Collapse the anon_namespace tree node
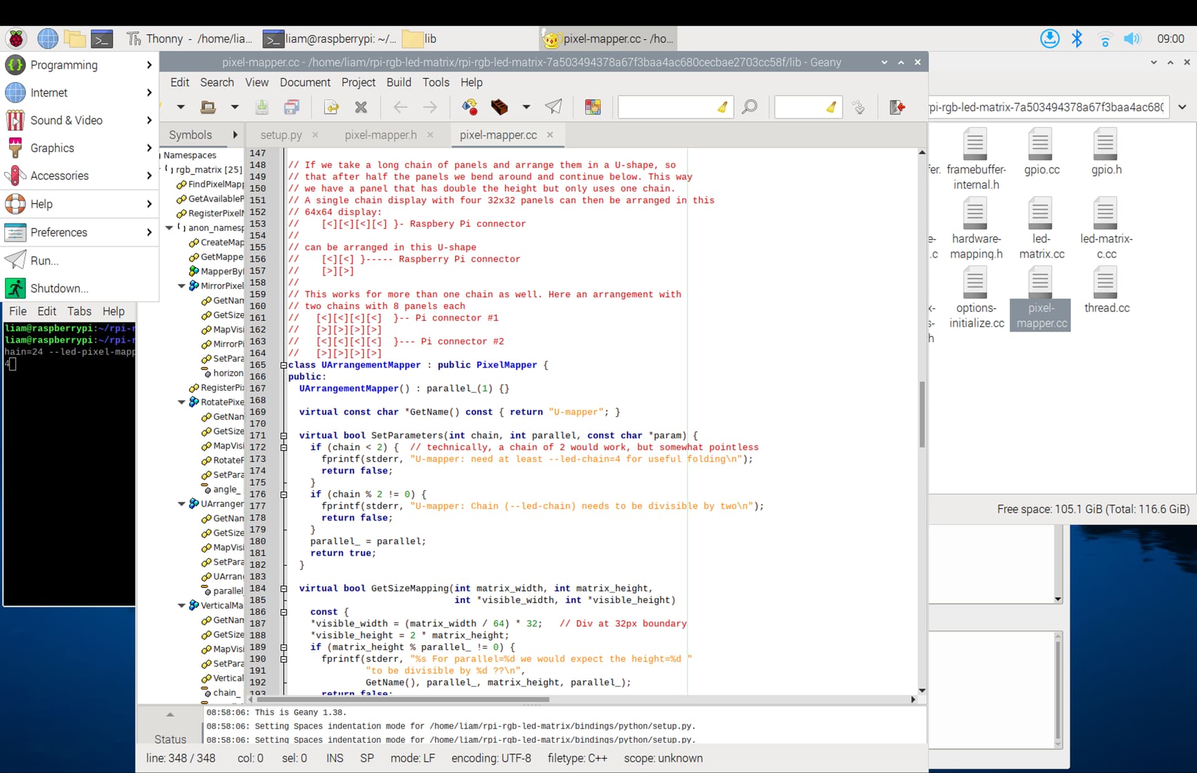This screenshot has height=773, width=1197. pyautogui.click(x=169, y=228)
